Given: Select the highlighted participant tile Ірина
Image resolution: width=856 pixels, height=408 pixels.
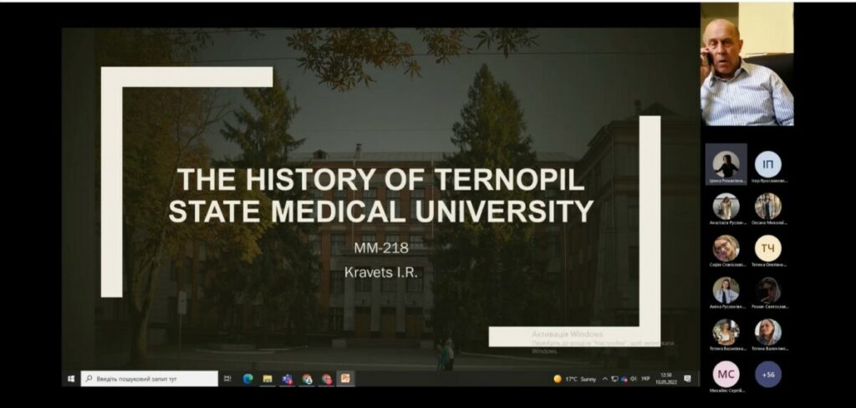Looking at the screenshot, I should (x=726, y=164).
